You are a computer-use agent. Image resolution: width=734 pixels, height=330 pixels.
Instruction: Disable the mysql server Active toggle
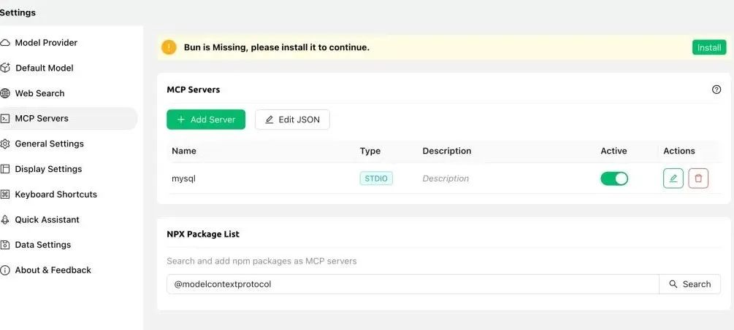click(613, 178)
